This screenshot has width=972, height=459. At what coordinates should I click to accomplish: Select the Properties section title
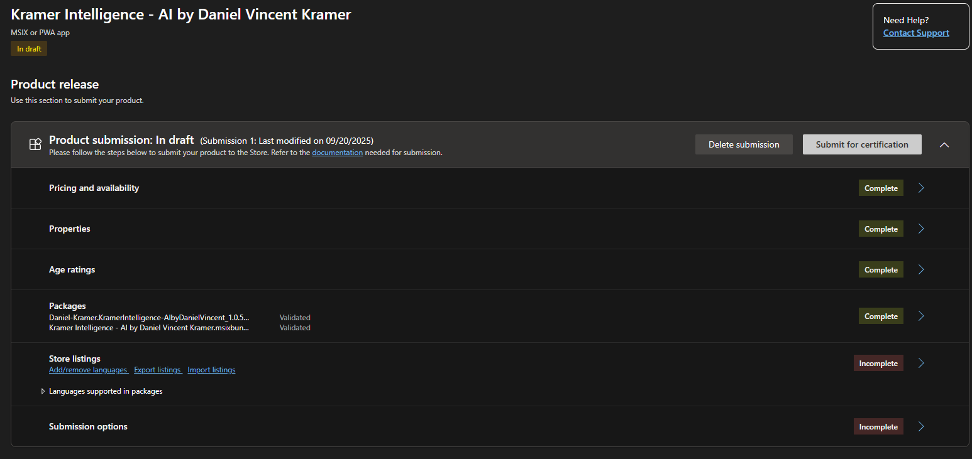(x=70, y=229)
